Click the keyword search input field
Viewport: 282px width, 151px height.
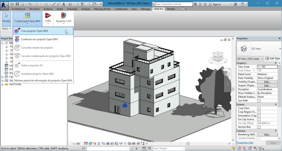click(x=173, y=4)
